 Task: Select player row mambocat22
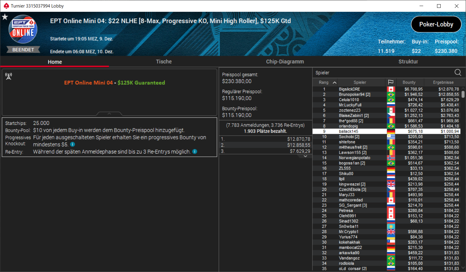pyautogui.click(x=387, y=248)
